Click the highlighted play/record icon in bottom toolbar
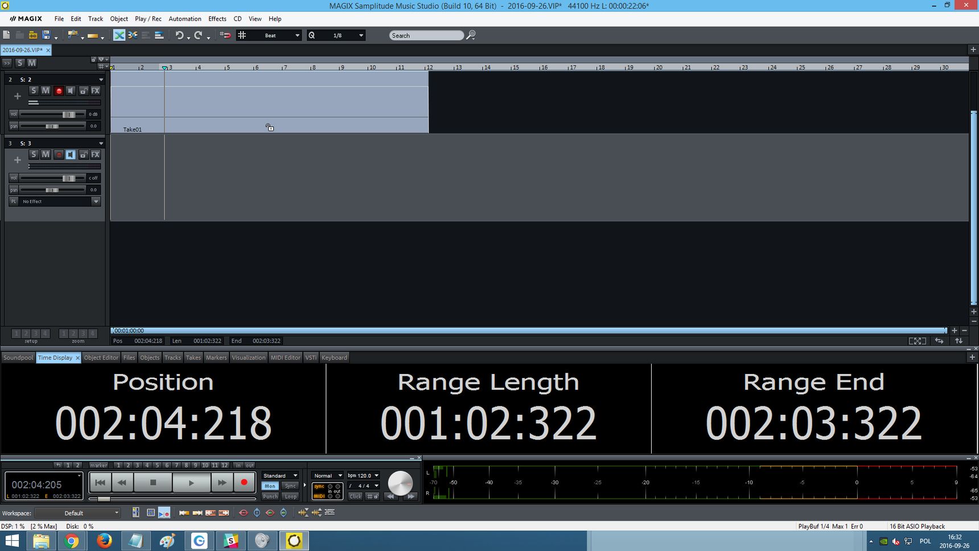Viewport: 979px width, 551px height. pos(164,513)
